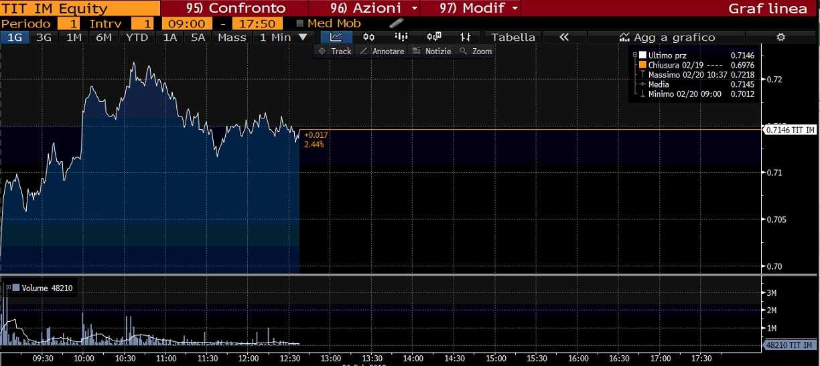The image size is (820, 366).
Task: Click the pencil edit icon next to Med Mob
Action: tap(395, 23)
